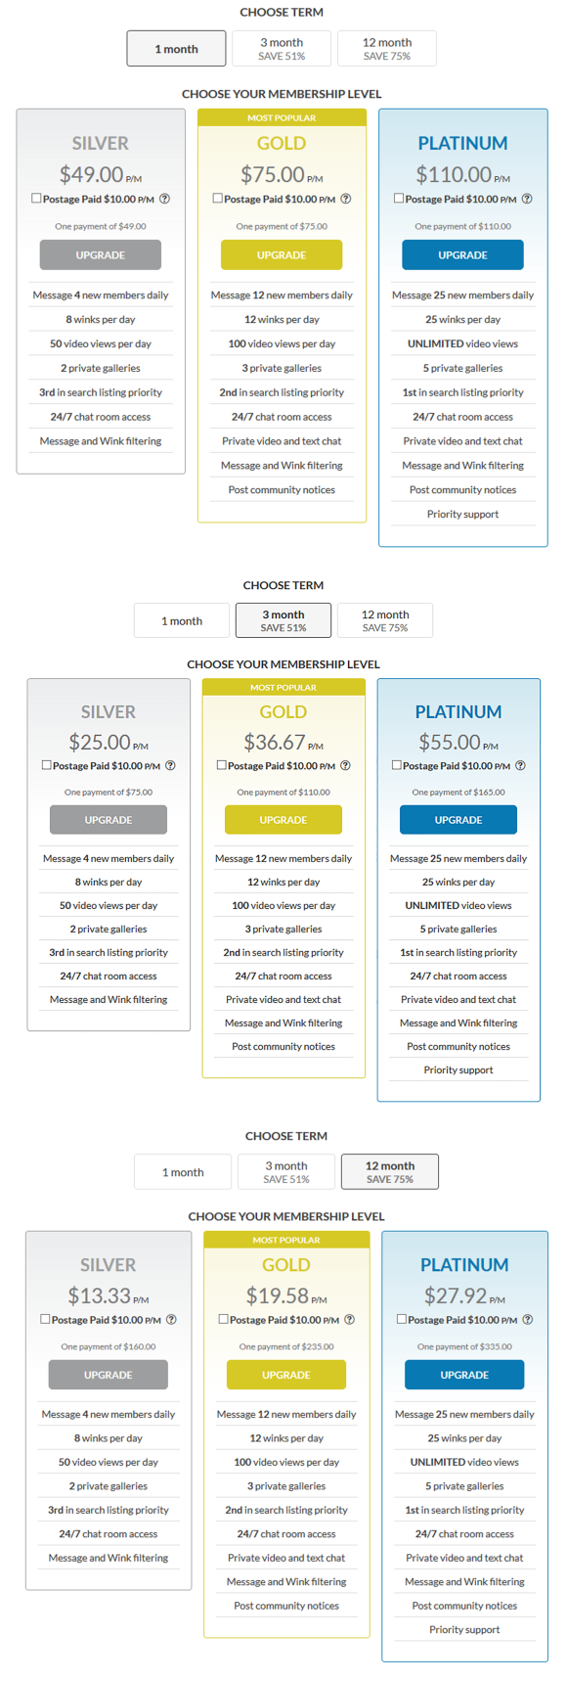Open help icon beside Silver $25.00 Postage Paid

(170, 765)
